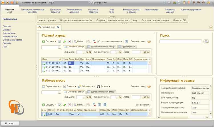Switch to Дополнительный отбор tab in Рабочее место
The height and width of the screenshot is (127, 214).
tap(102, 92)
